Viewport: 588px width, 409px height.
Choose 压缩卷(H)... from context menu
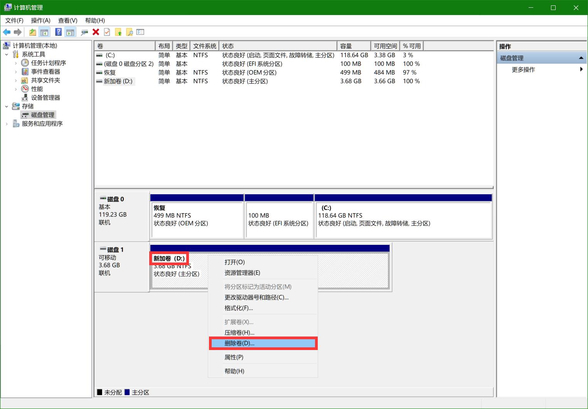pos(263,333)
